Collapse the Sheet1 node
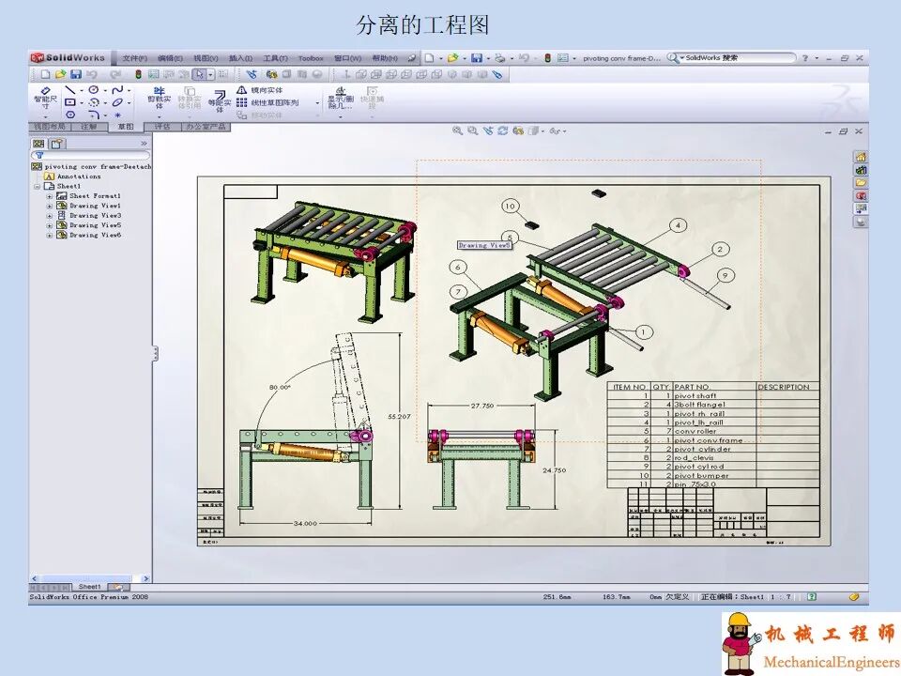 [x=37, y=186]
